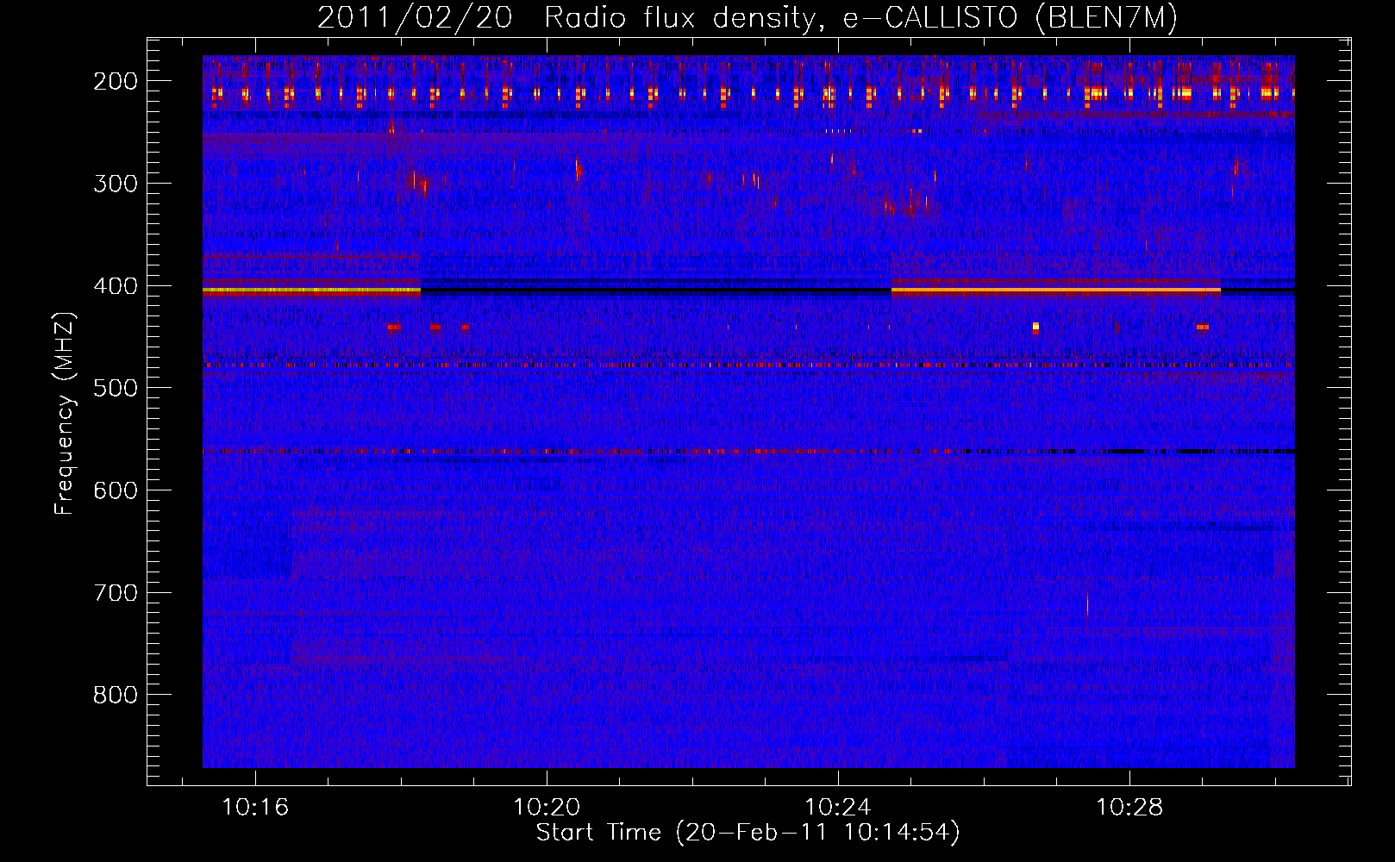Click the 700 frequency tick label

tap(116, 593)
